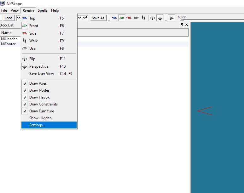Click the load file path field

pos(18,18)
